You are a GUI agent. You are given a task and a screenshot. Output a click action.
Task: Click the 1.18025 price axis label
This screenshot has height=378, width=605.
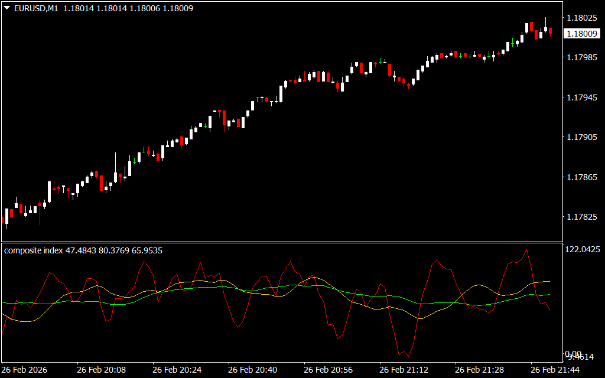[x=583, y=18]
